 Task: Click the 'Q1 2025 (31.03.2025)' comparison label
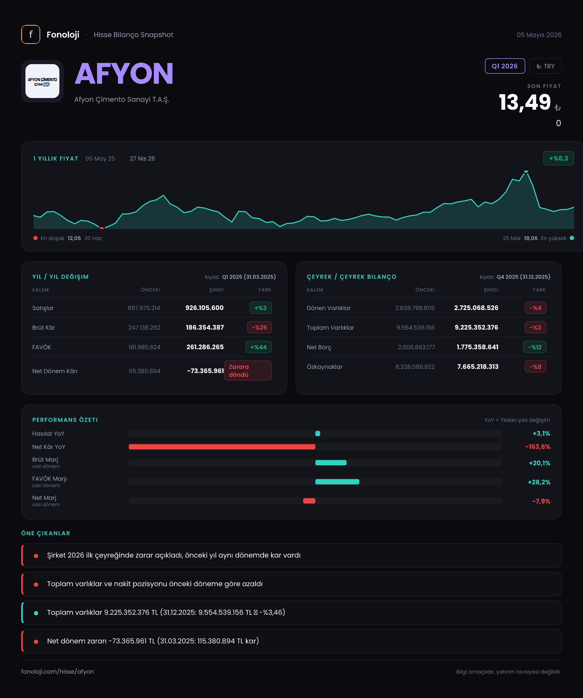coord(249,277)
